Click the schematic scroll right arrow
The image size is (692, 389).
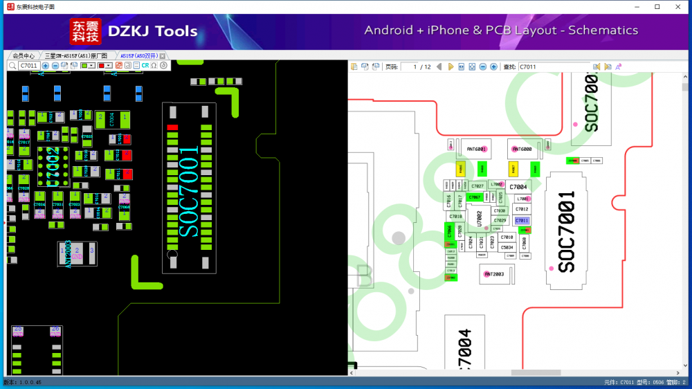pos(678,372)
